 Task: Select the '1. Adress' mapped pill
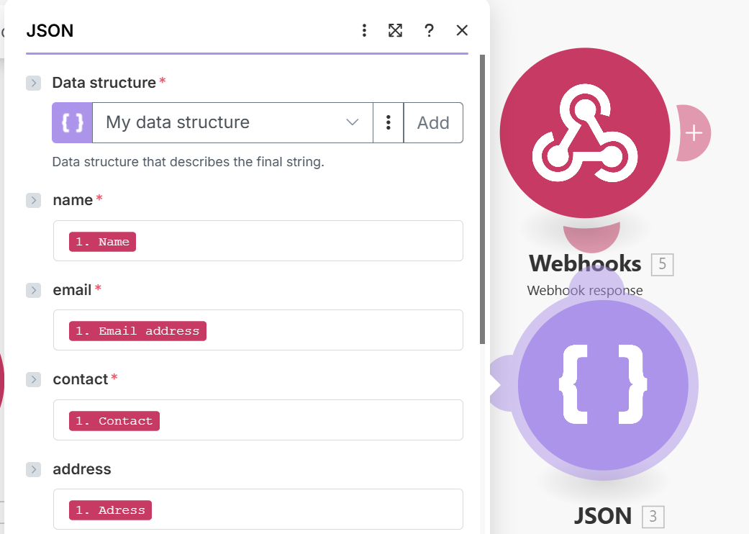tap(110, 510)
